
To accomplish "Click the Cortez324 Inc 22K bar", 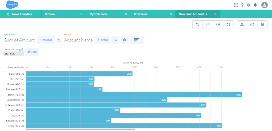I will 73,110.
